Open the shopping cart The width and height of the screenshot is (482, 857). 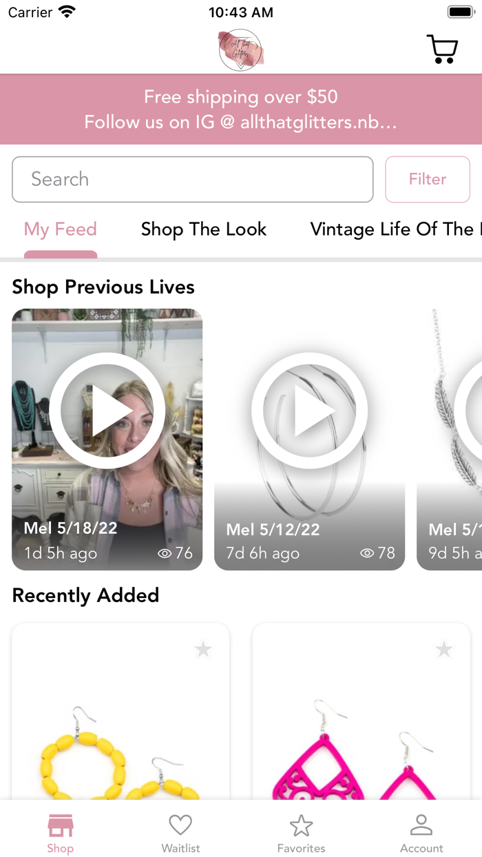(x=442, y=49)
